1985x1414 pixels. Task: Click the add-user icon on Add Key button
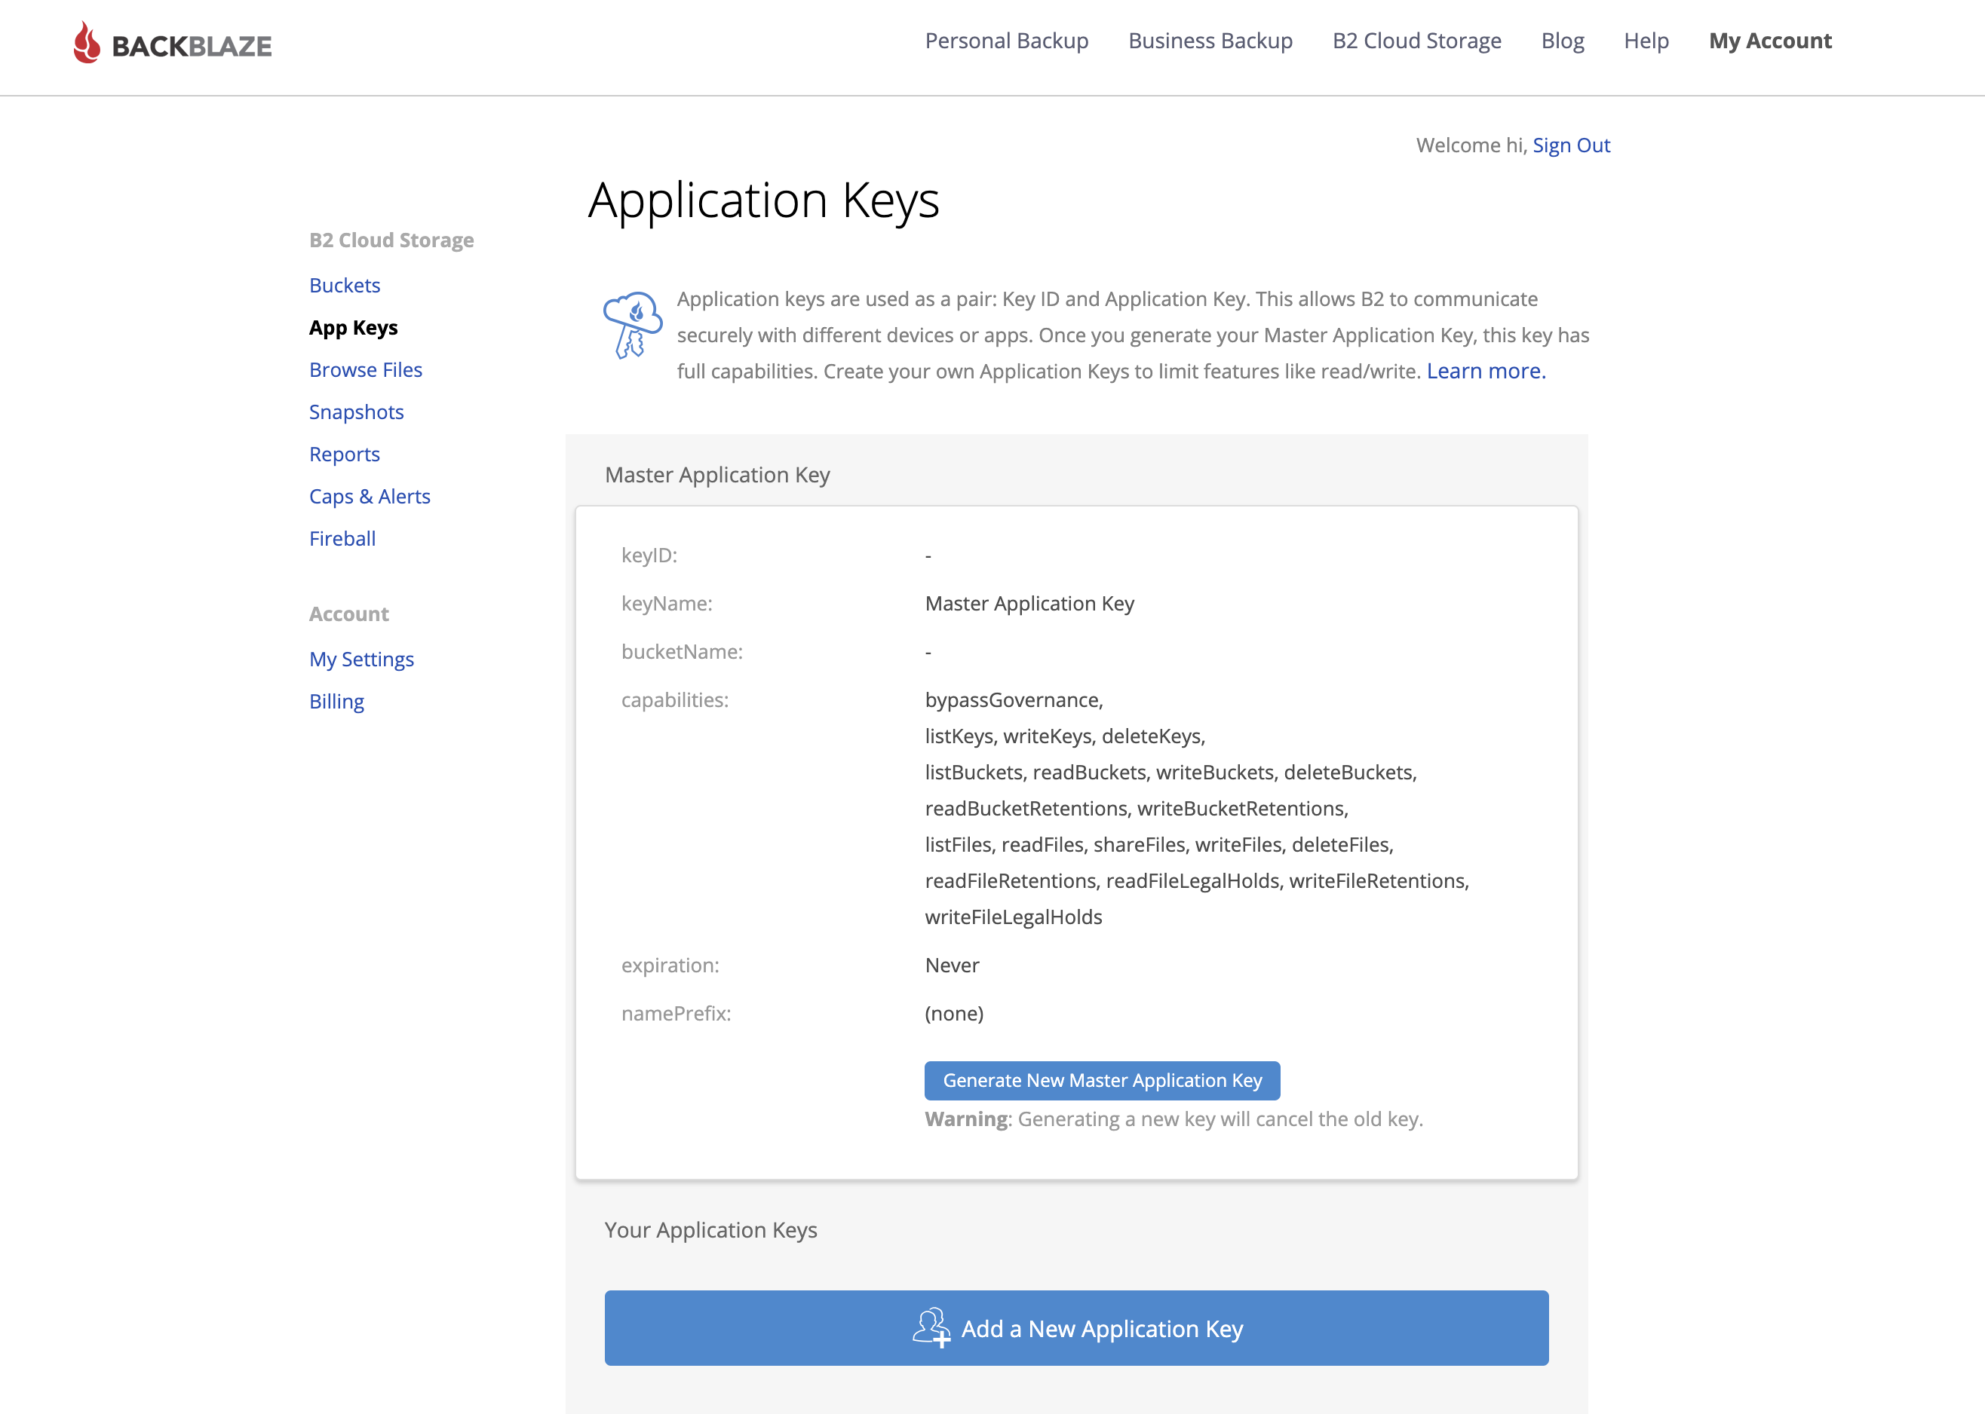pyautogui.click(x=931, y=1328)
